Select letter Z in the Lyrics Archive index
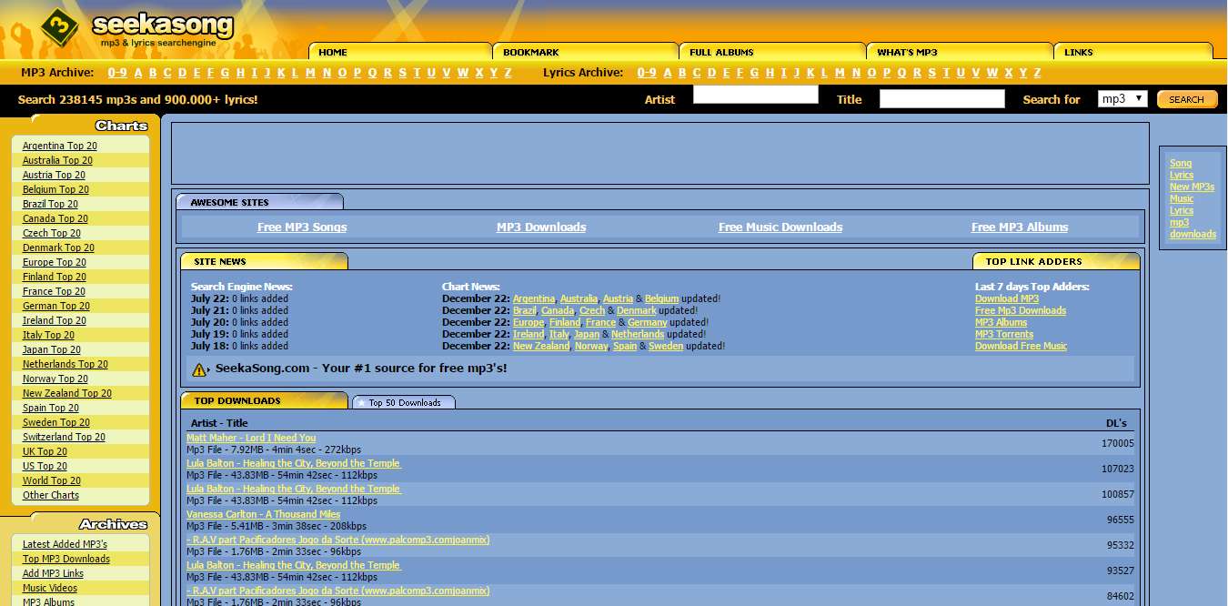 click(1037, 73)
